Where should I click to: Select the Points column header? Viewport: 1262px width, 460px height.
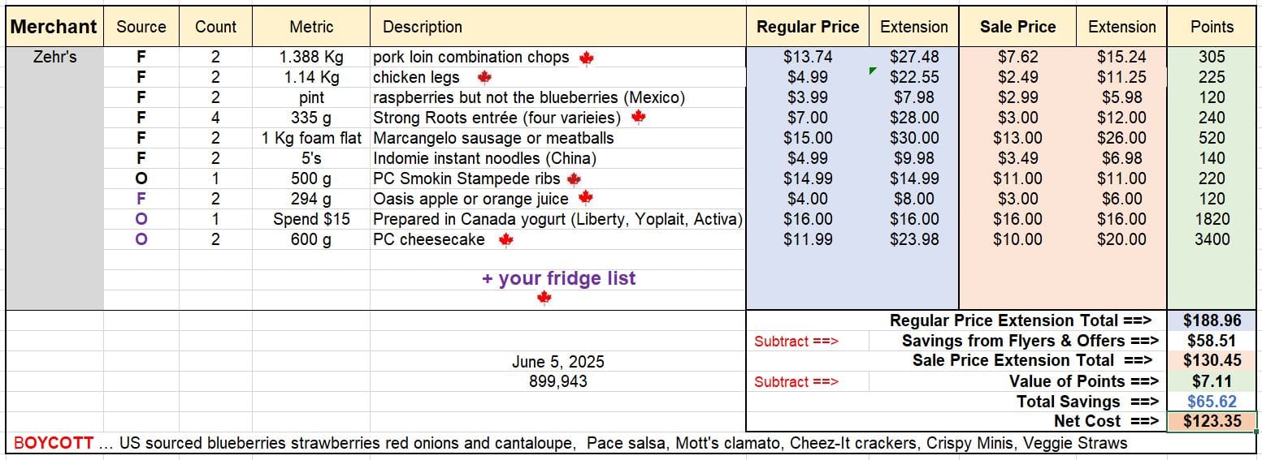pyautogui.click(x=1212, y=27)
